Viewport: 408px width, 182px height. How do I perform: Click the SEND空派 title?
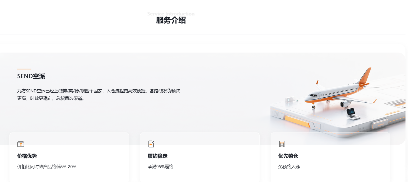coord(31,76)
